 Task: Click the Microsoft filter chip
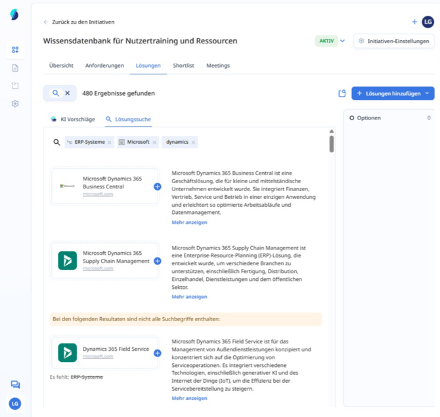coord(138,142)
